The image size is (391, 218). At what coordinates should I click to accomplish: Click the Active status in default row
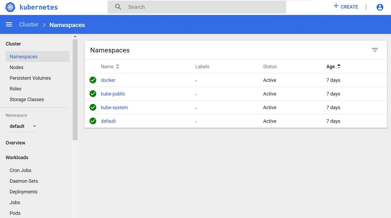(x=270, y=121)
